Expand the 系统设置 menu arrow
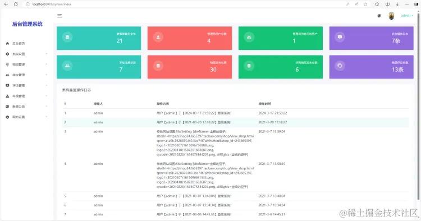Image resolution: width=421 pixels, height=221 pixels. click(47, 54)
